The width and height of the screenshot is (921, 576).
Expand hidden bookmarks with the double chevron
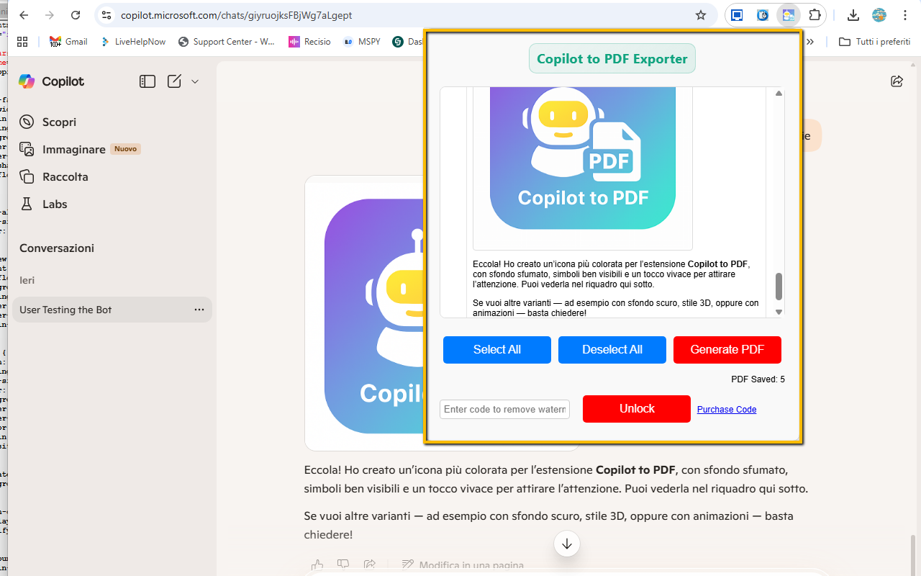[810, 42]
